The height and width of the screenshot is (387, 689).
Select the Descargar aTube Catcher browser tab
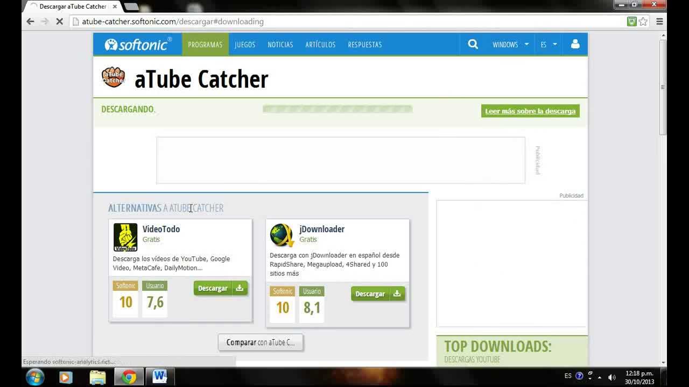[72, 6]
